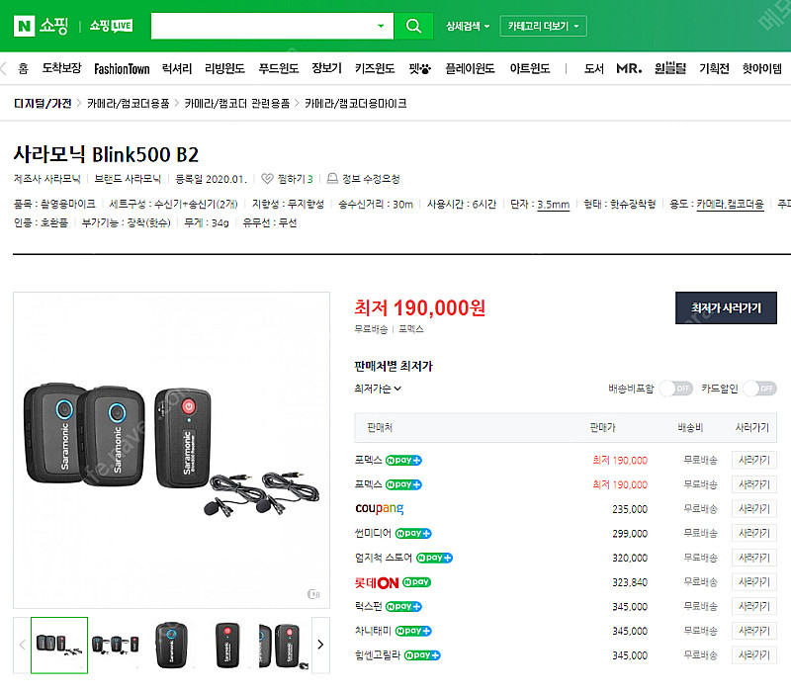Select first thumbnail of microphone set
791x694 pixels.
[59, 645]
